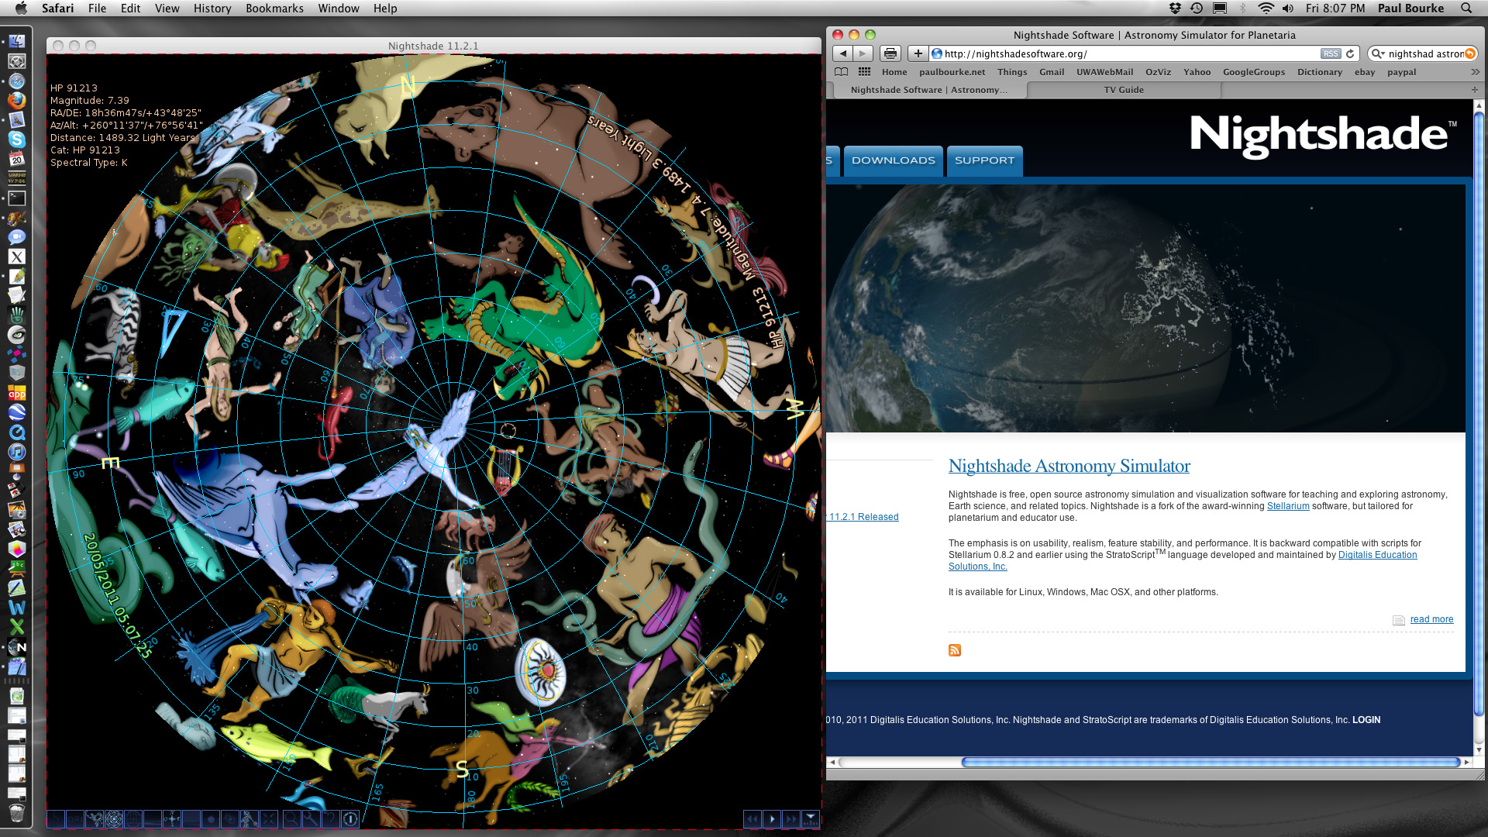The width and height of the screenshot is (1488, 837).
Task: Open the 11.2.1 Released link
Action: click(x=863, y=517)
